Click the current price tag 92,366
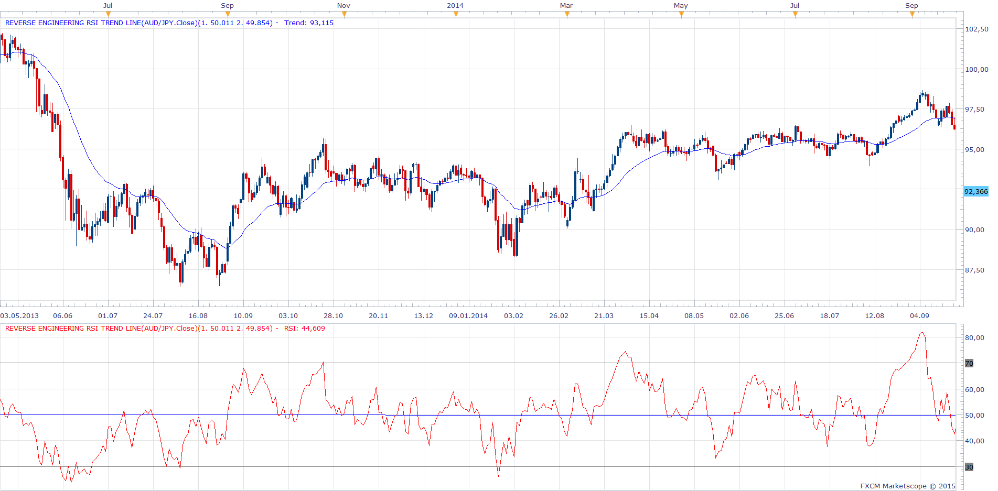 (976, 191)
